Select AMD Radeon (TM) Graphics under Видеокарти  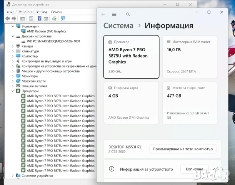tap(47, 31)
